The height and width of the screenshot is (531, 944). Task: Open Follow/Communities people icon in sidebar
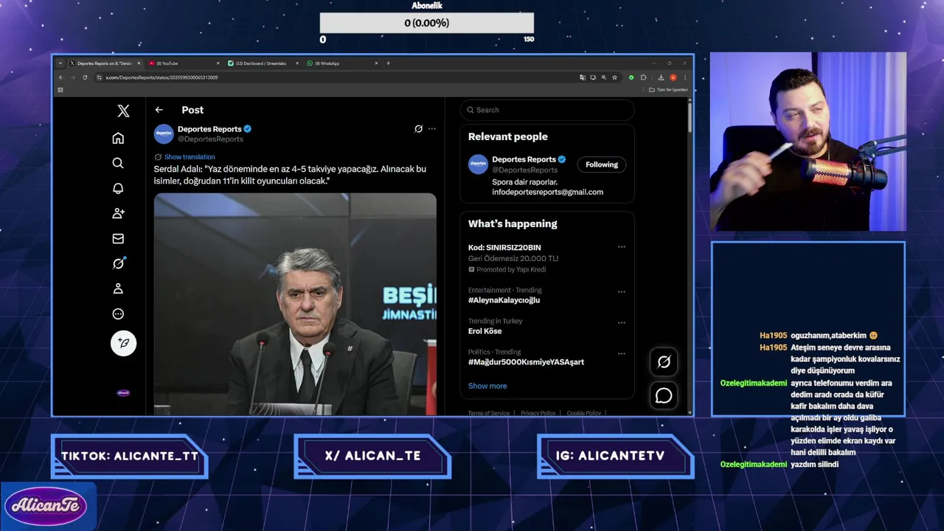tap(118, 213)
